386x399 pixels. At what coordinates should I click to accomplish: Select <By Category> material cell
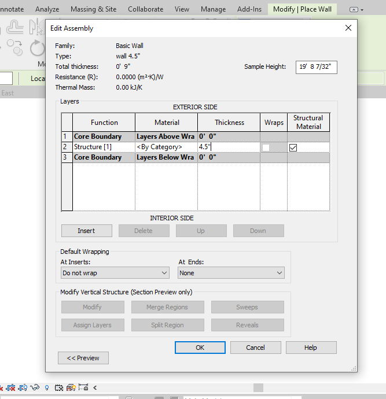[166, 147]
